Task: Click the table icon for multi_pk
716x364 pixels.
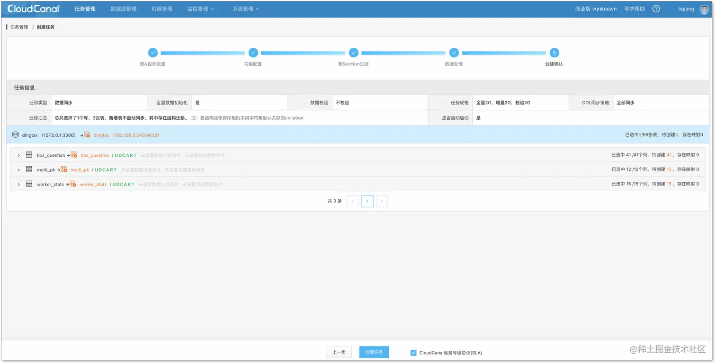Action: point(29,169)
